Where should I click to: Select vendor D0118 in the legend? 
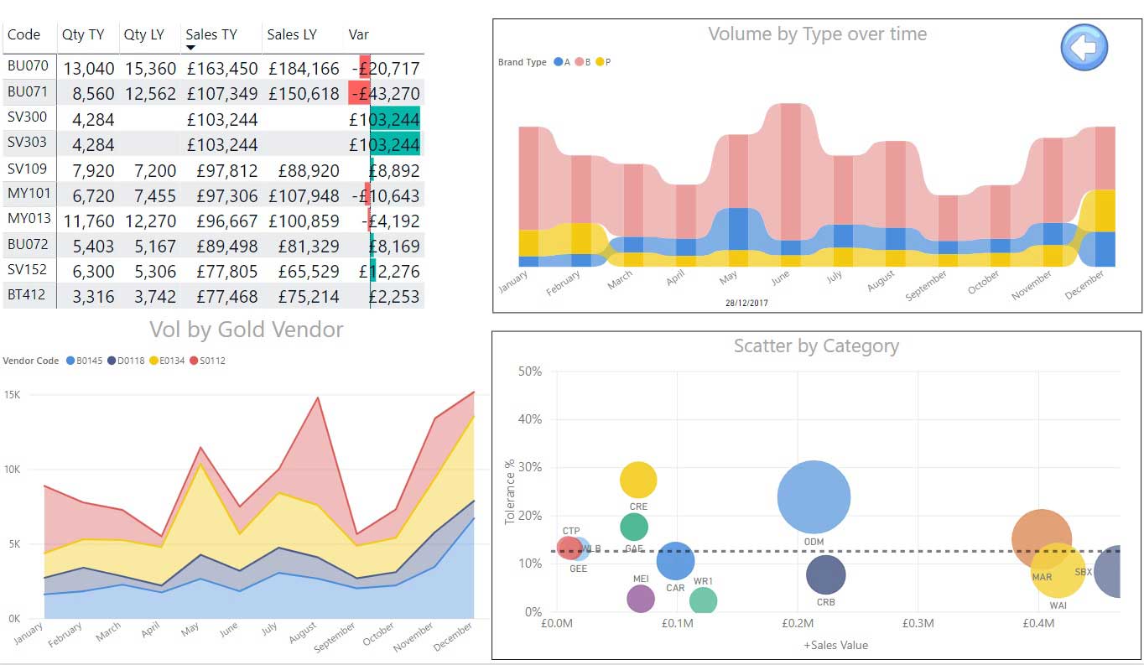point(112,361)
